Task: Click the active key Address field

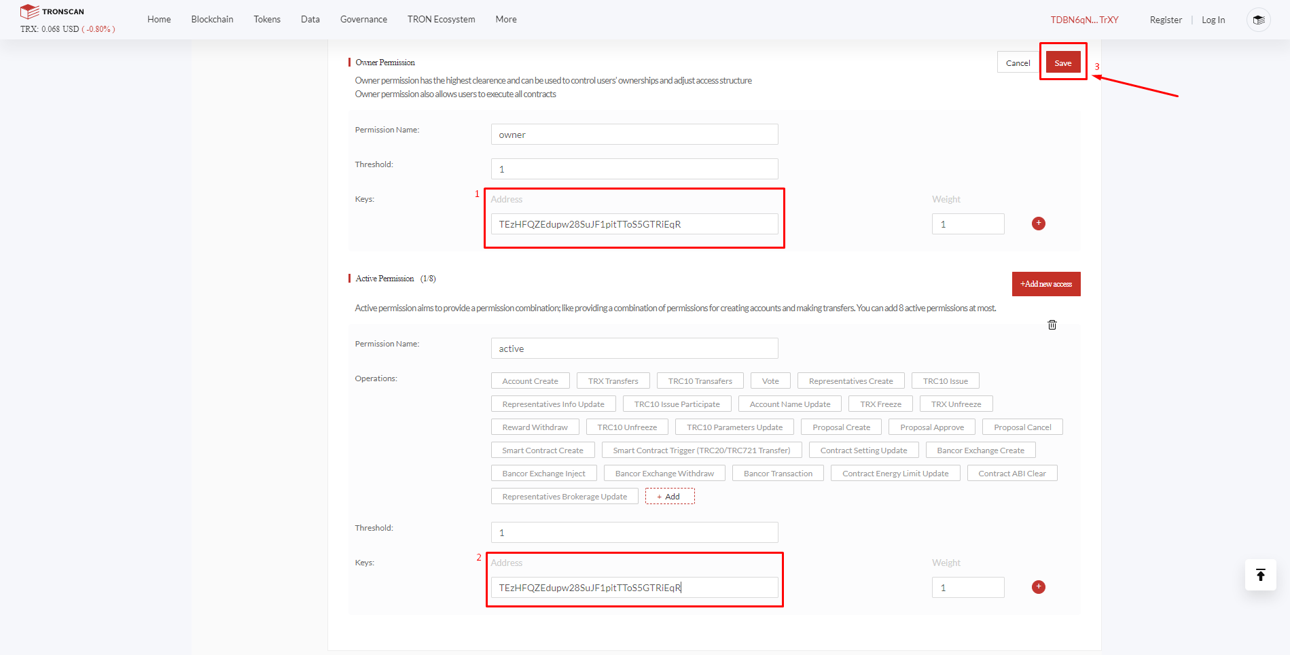Action: coord(634,588)
